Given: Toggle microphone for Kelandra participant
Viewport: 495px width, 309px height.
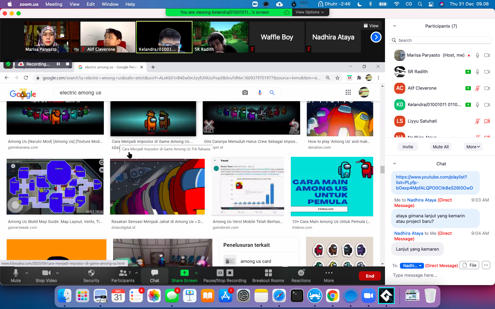Looking at the screenshot, I should tap(477, 105).
